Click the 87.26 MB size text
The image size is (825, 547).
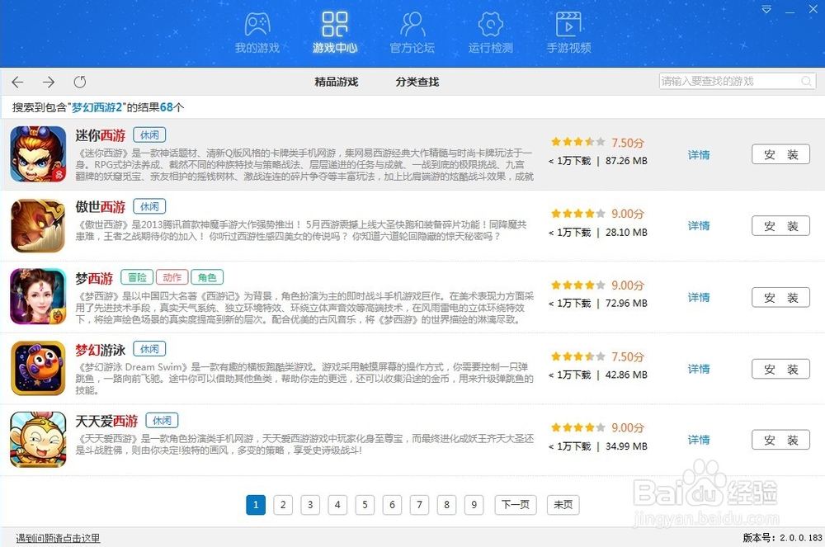pos(627,160)
